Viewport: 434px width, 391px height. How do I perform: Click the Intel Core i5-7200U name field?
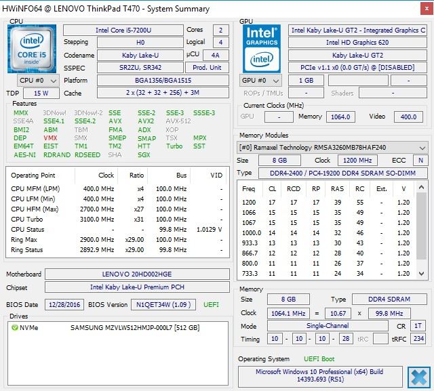tap(123, 30)
